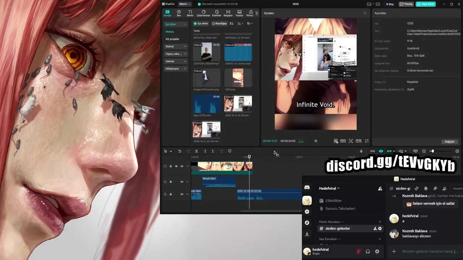Image resolution: width=463 pixels, height=260 pixels.
Task: Click the Kayıt yap record button
Action: pyautogui.click(x=220, y=23)
